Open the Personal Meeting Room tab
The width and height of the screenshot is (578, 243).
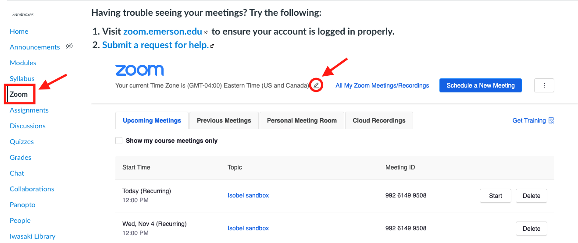click(x=302, y=120)
